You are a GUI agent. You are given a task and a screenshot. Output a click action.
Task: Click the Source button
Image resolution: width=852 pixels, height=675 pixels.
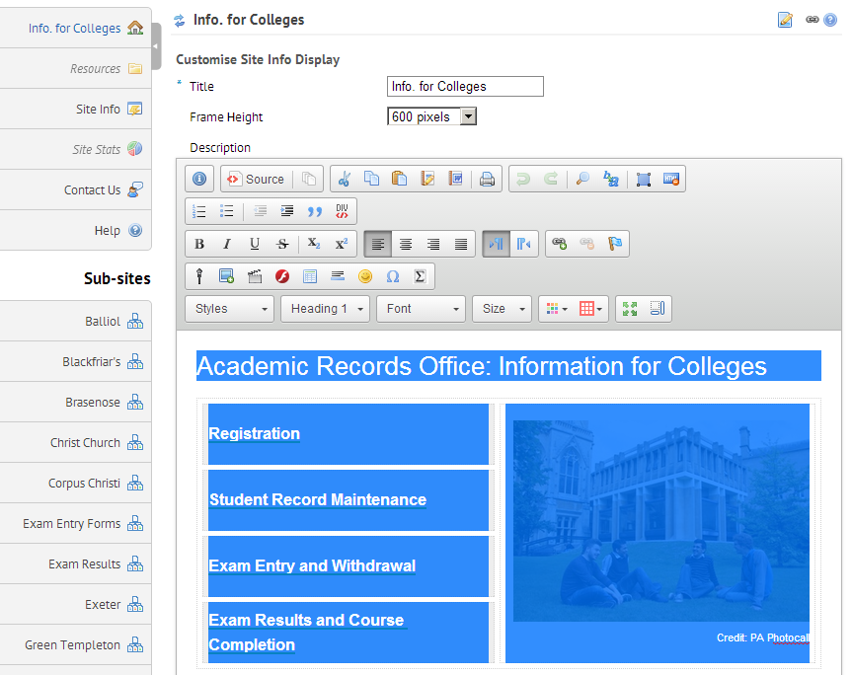256,180
